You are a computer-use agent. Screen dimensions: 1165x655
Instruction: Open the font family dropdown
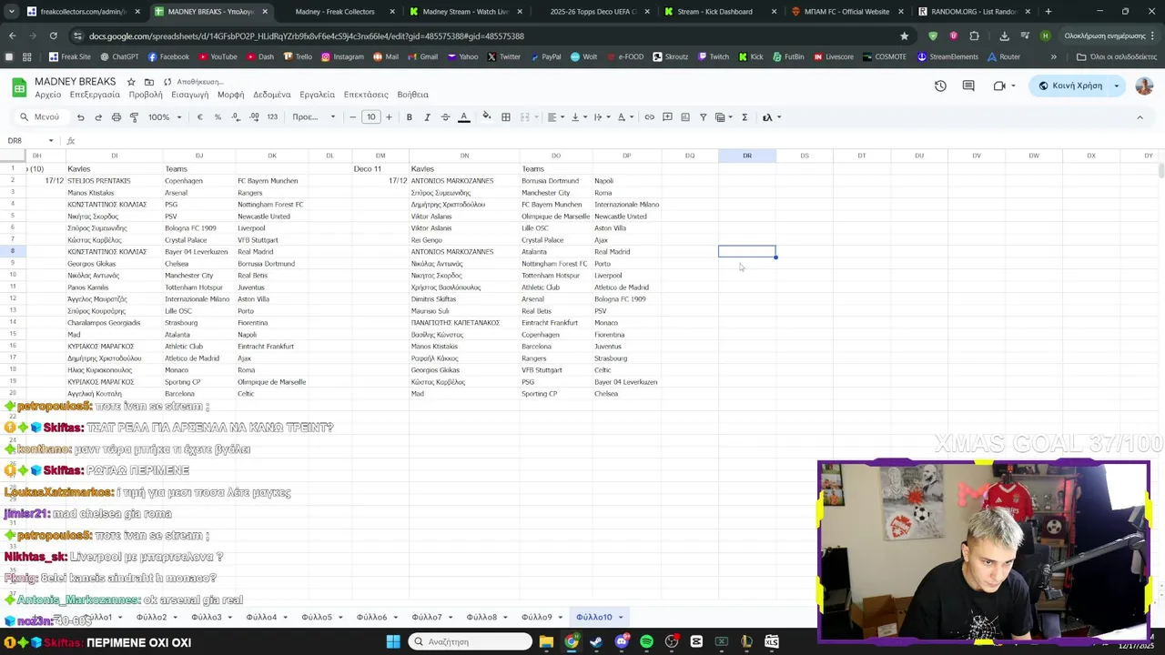coord(313,117)
